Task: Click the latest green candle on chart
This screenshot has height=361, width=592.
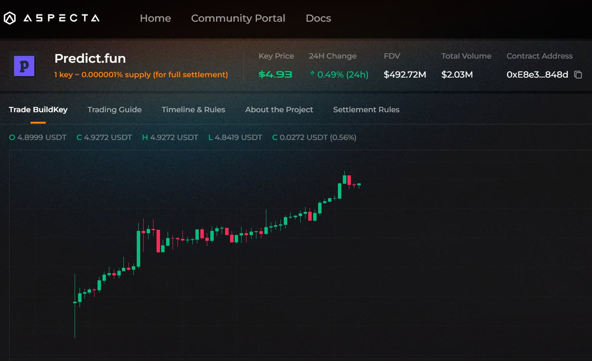Action: click(359, 185)
